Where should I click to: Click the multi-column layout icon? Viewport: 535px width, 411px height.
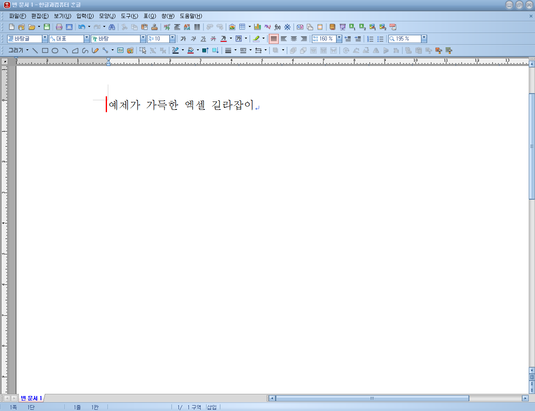197,27
